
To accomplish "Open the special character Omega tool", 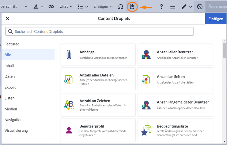I will click(x=120, y=6).
